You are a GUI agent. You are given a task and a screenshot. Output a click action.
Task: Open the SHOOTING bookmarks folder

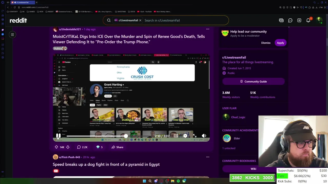point(120,11)
